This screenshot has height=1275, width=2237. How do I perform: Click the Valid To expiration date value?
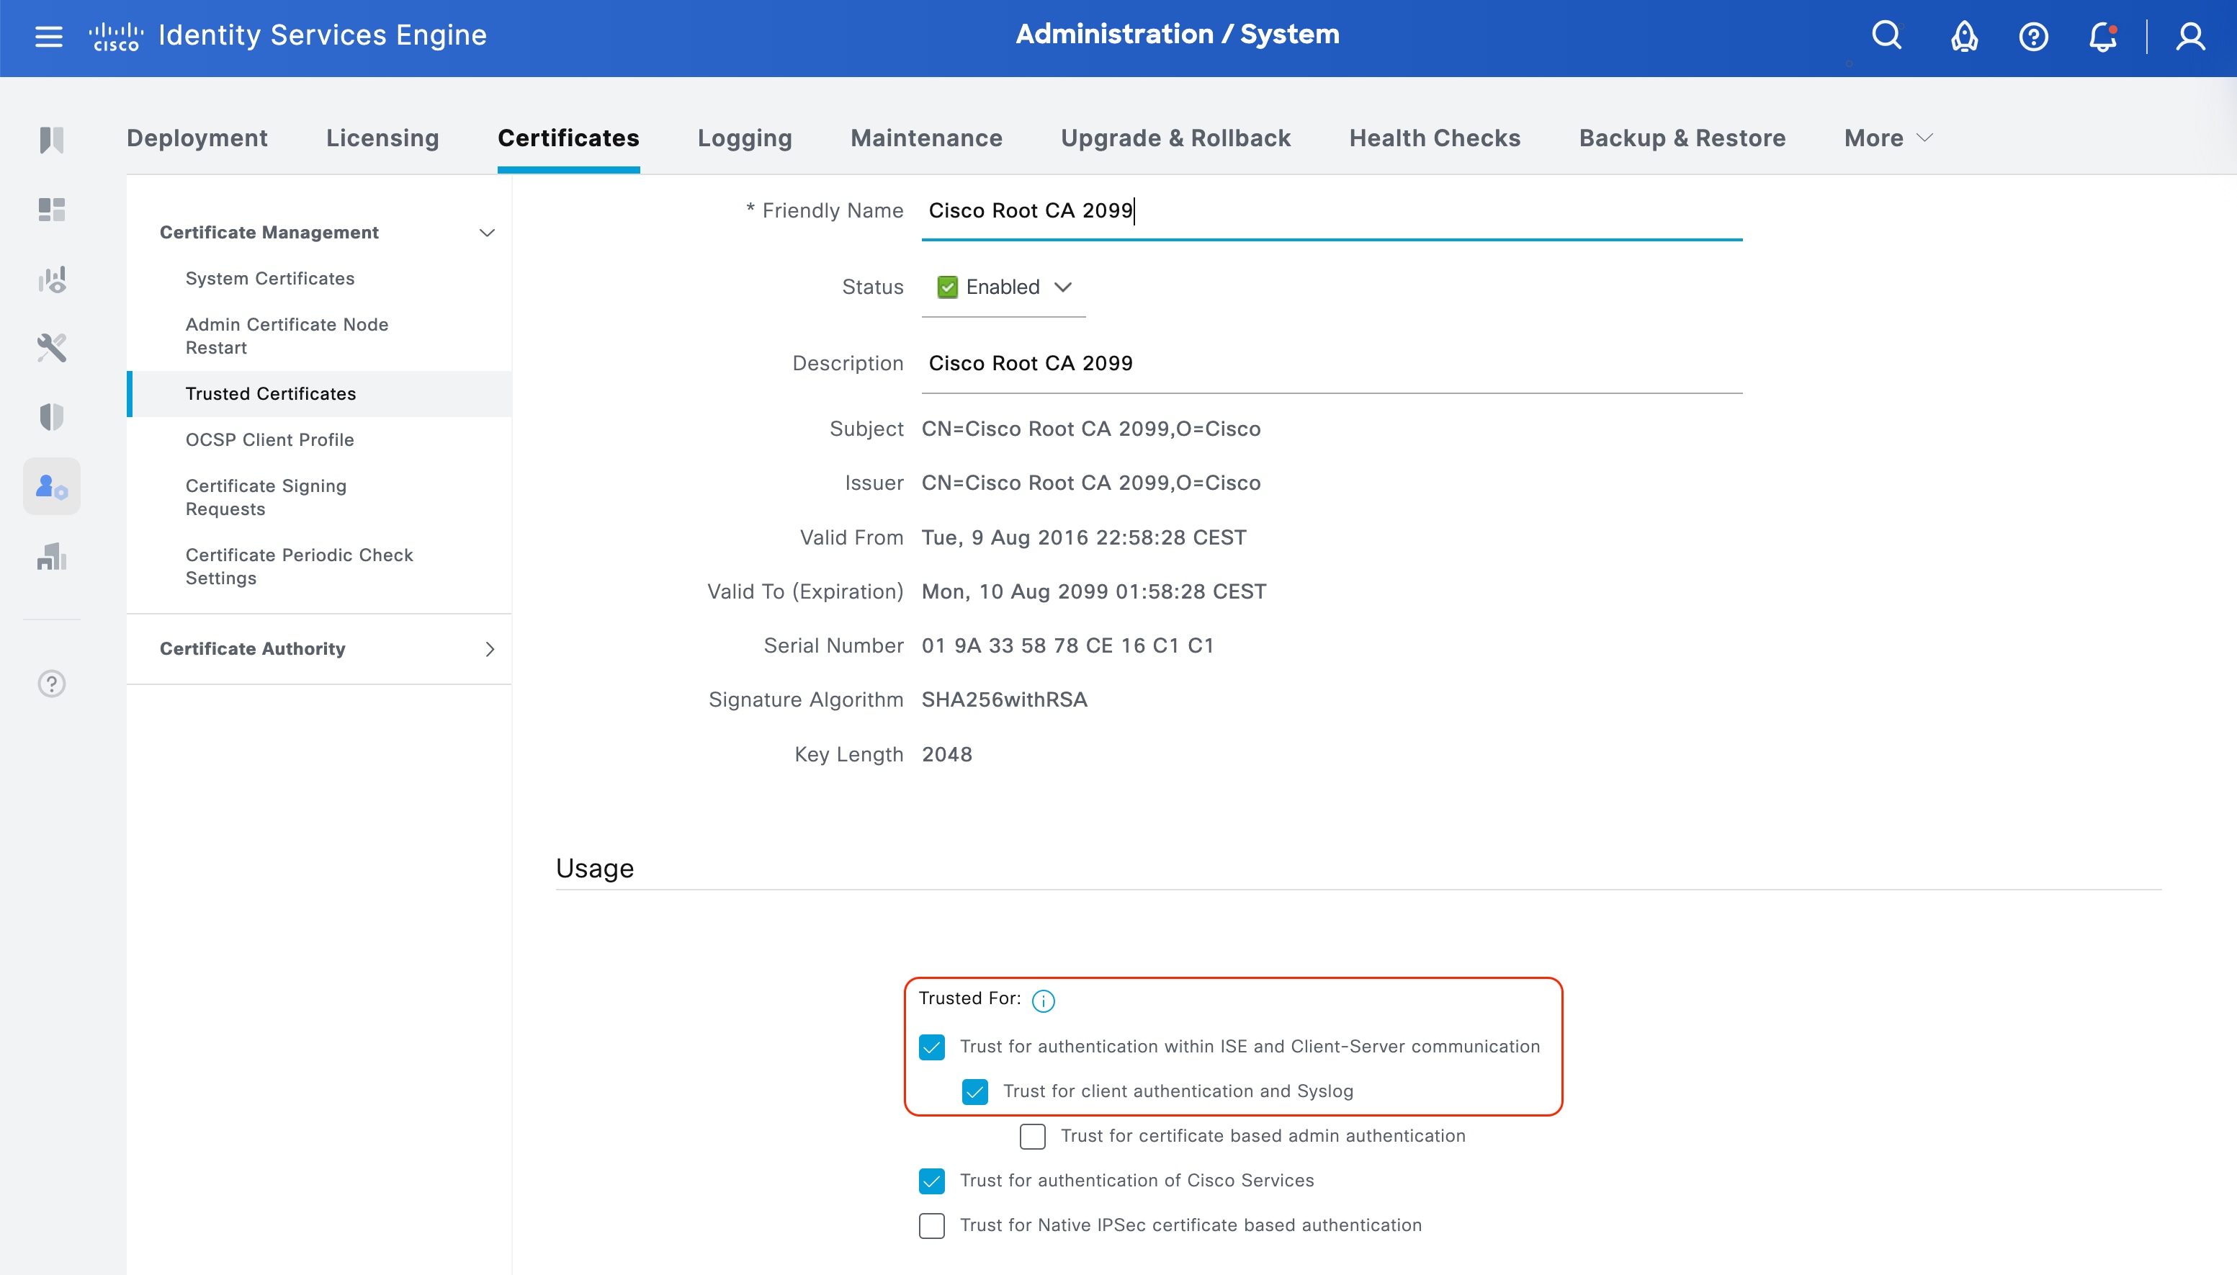(x=1093, y=592)
